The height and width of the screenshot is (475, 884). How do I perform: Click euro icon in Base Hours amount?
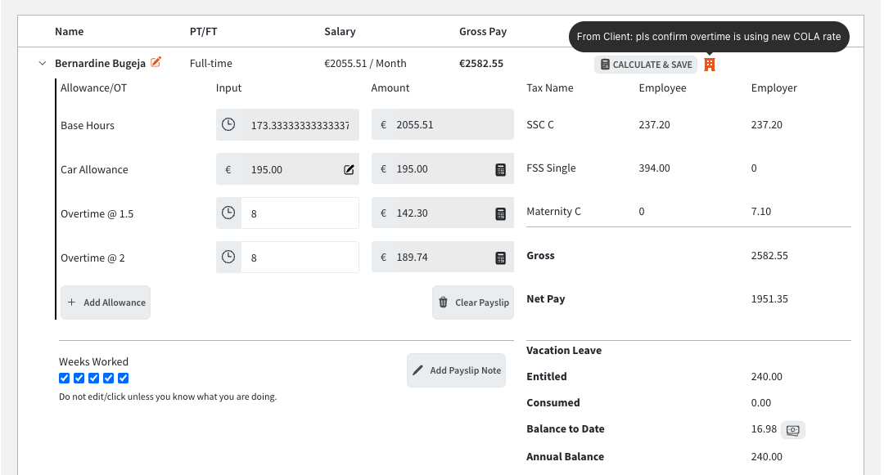[383, 124]
